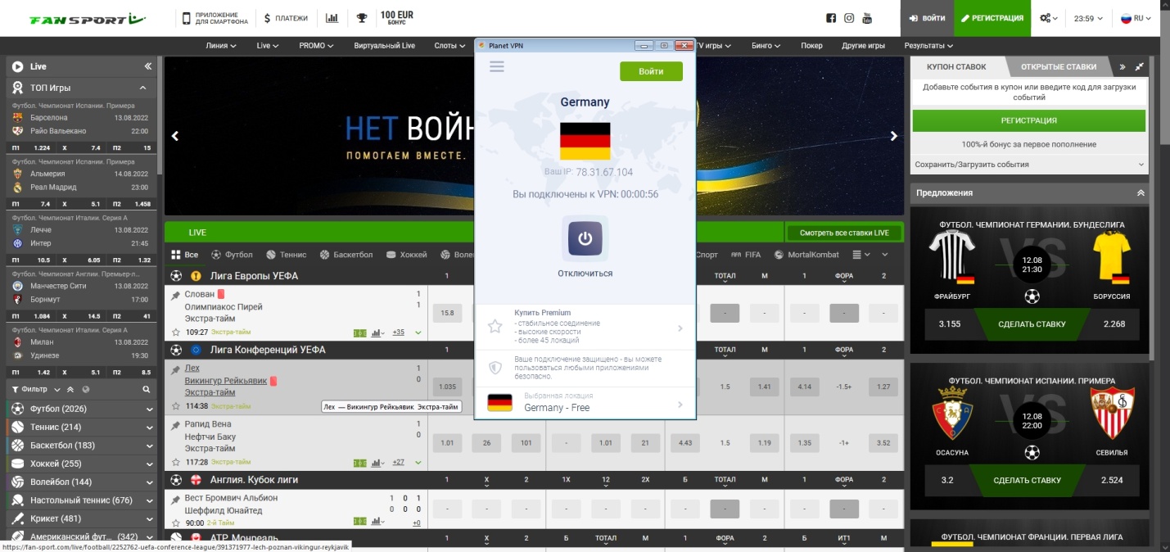
Task: Show next banner slide
Action: pyautogui.click(x=894, y=136)
